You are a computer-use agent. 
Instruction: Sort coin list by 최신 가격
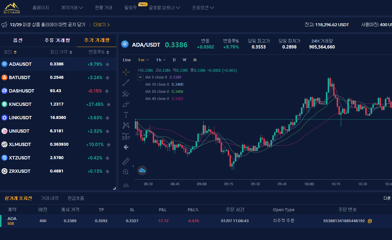pyautogui.click(x=61, y=52)
